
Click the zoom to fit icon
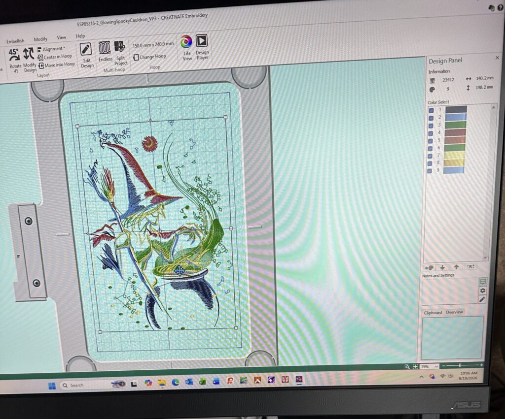click(415, 366)
